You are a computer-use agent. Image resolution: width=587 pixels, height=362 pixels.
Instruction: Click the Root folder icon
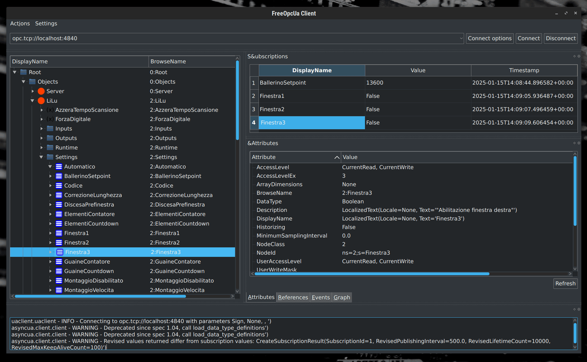[24, 72]
